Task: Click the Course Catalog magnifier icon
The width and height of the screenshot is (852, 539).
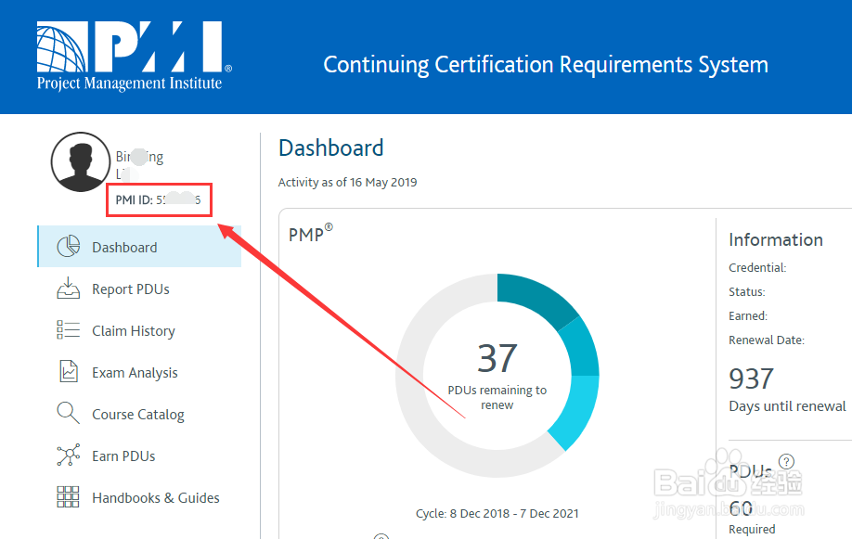Action: pyautogui.click(x=69, y=413)
